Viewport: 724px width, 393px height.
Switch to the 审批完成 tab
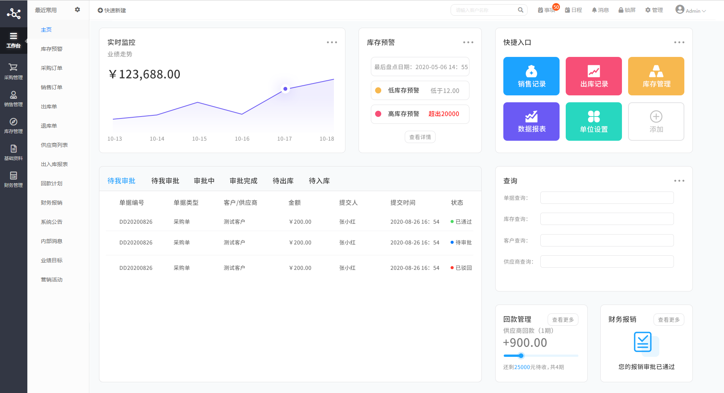(243, 181)
